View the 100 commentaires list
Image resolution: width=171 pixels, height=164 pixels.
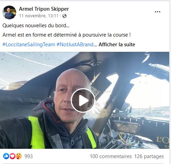(111, 156)
